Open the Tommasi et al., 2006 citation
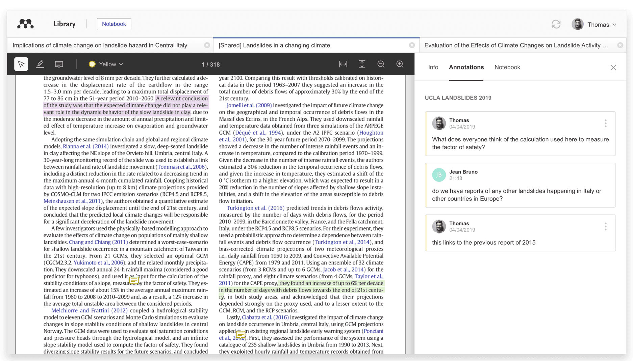633x361 pixels. [x=181, y=167]
